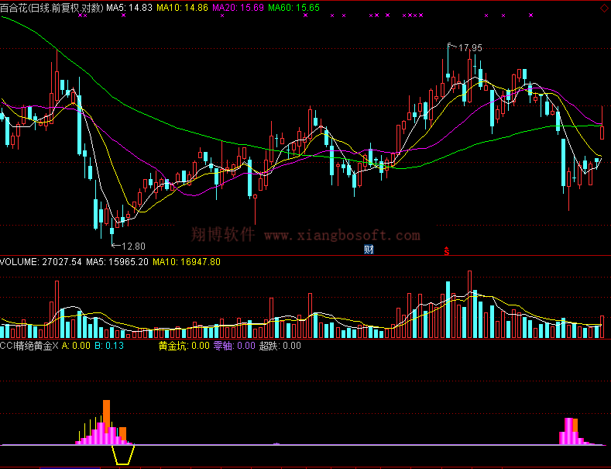The height and width of the screenshot is (469, 611).
Task: Click volume MA10: 16947.80 label
Action: (187, 262)
